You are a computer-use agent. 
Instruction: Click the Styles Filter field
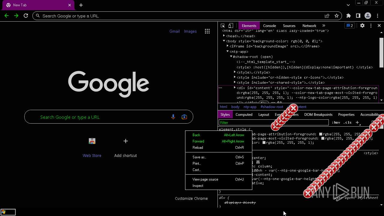(274, 122)
